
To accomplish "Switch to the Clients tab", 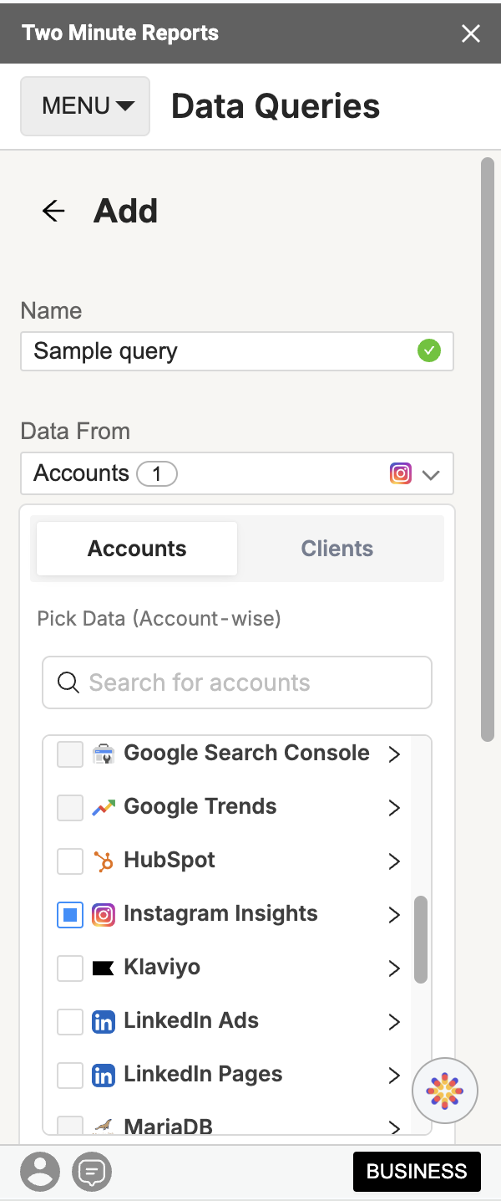I will [337, 548].
